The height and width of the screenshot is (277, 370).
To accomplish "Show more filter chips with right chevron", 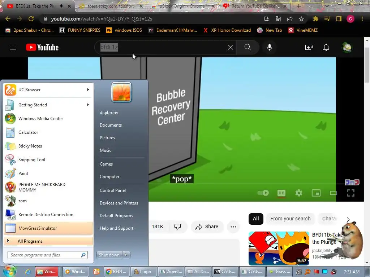I will pyautogui.click(x=348, y=220).
